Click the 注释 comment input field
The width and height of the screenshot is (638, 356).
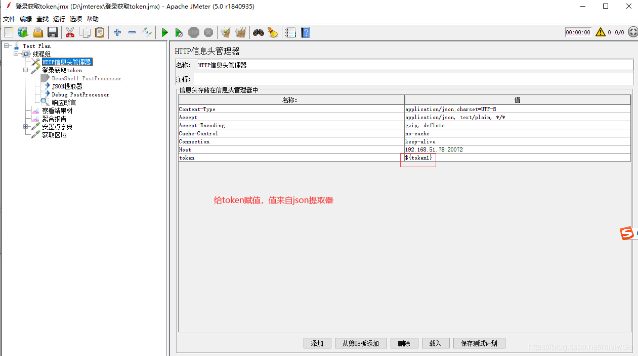click(x=413, y=79)
